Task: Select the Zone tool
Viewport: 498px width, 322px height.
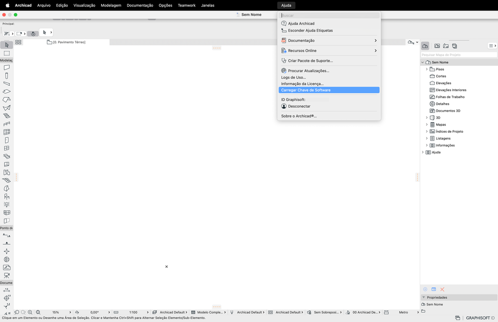Action: point(6,172)
